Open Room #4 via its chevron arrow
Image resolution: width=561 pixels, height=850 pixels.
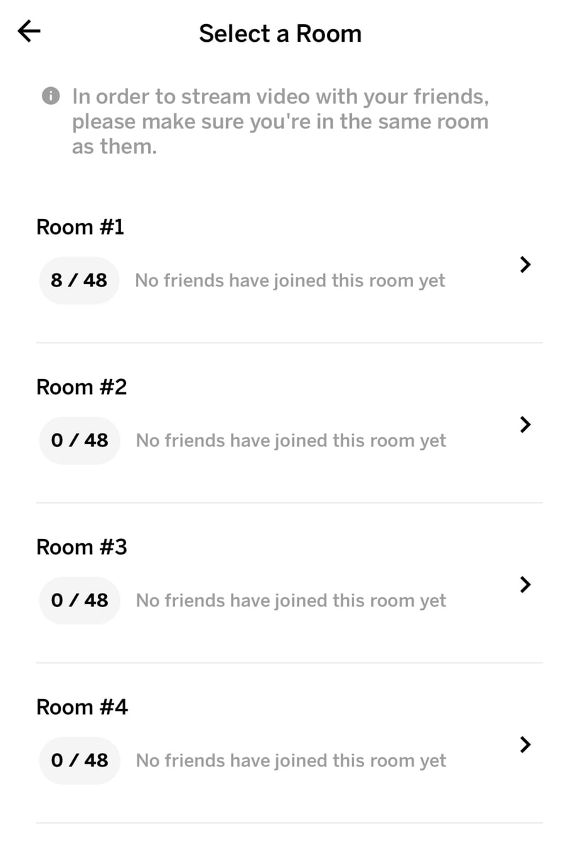point(524,744)
